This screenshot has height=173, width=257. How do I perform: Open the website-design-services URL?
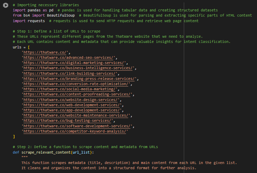tap(70, 100)
